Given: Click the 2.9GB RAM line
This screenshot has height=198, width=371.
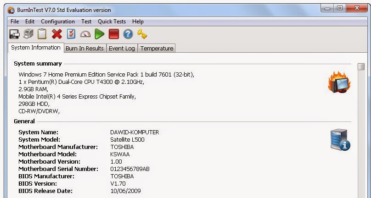Looking at the screenshot, I should tap(33, 89).
